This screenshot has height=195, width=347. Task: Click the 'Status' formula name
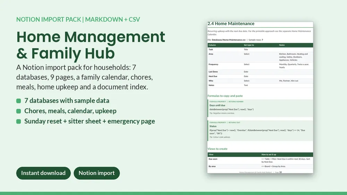point(213,126)
